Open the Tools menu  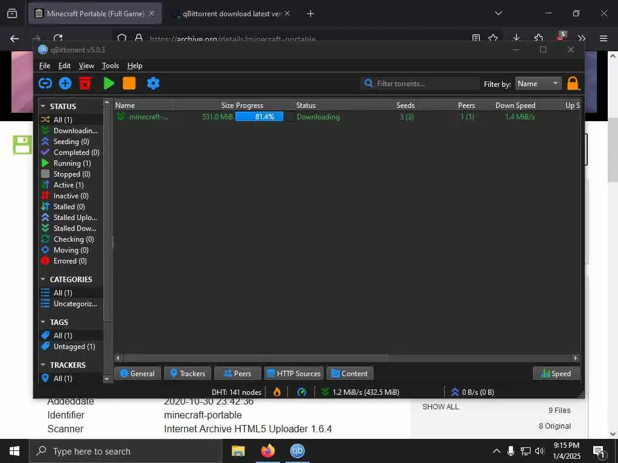coord(110,66)
